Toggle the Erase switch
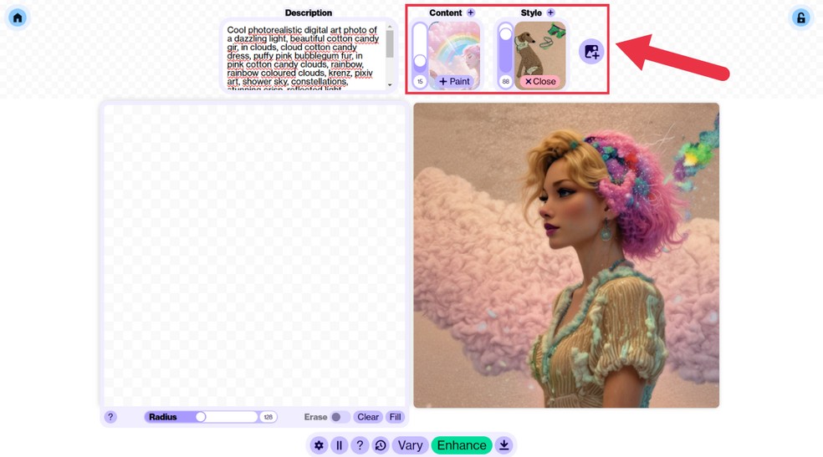Viewport: 823px width, 457px height. point(340,417)
